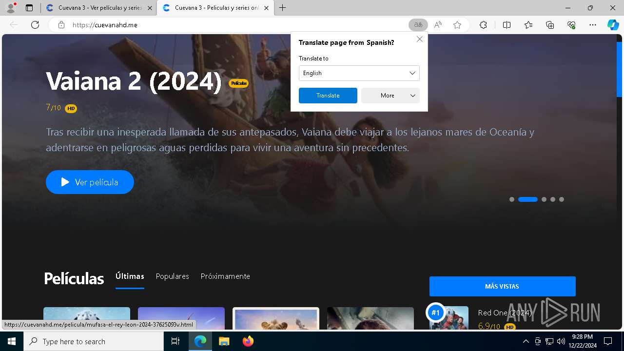This screenshot has height=351, width=624.
Task: Go to third carousel slide dot
Action: 544,199
